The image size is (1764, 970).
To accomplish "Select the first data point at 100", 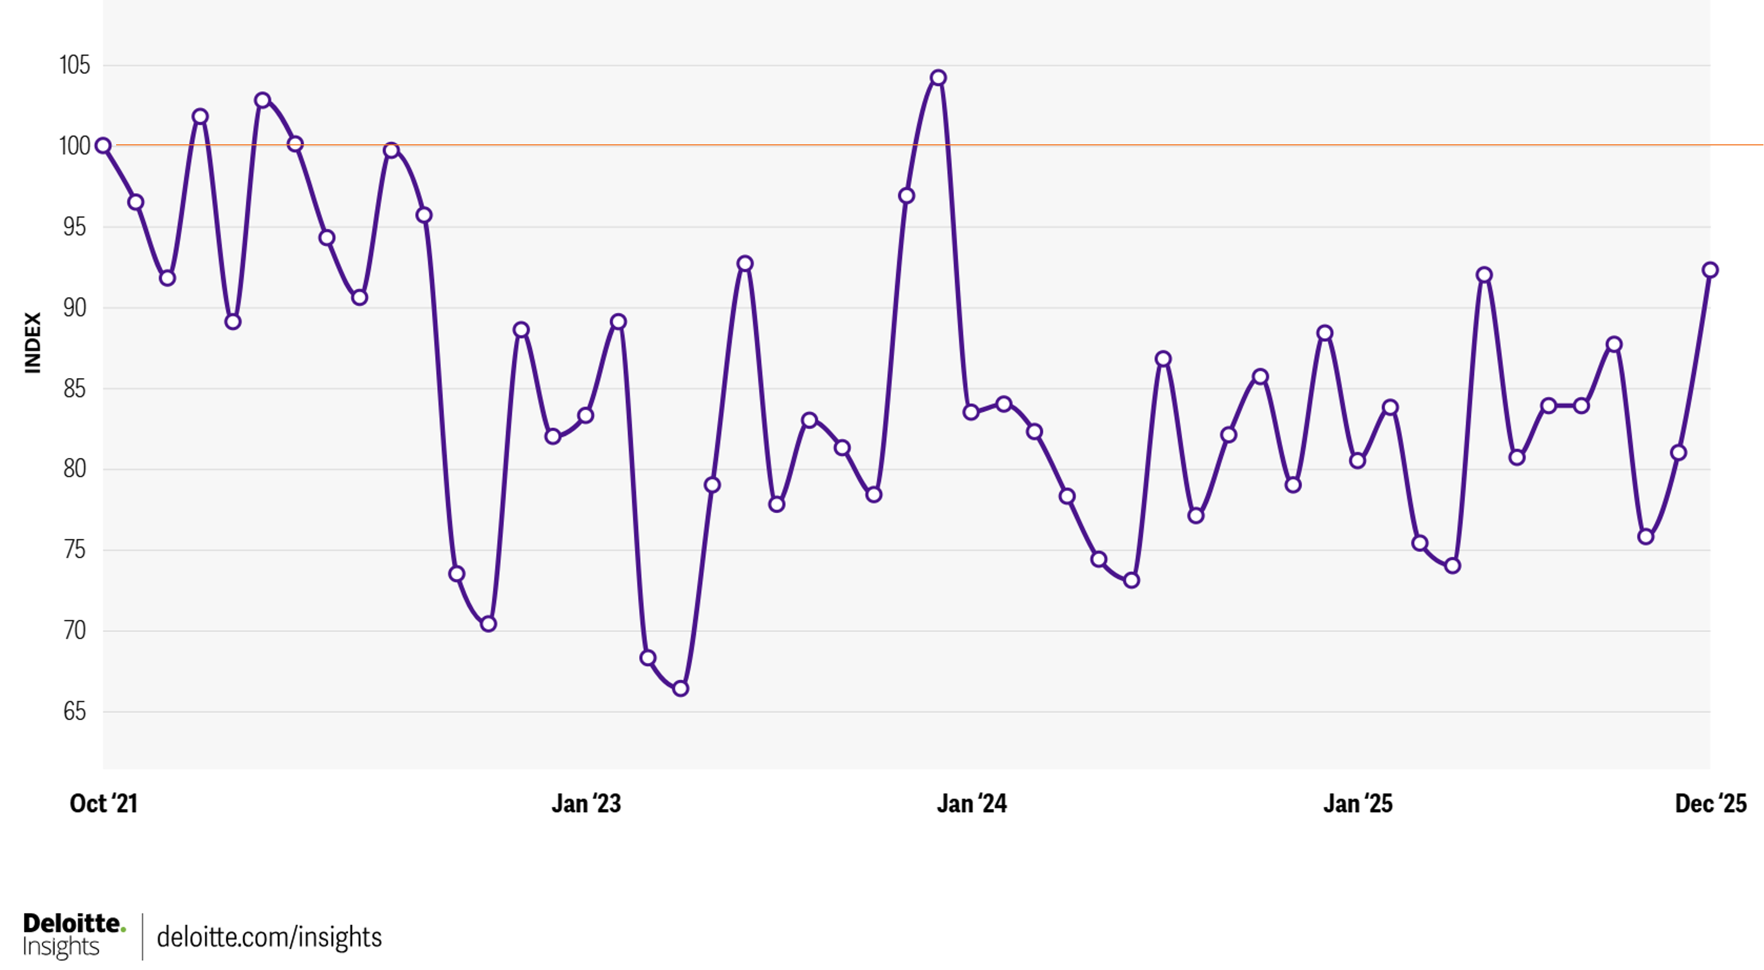I will pos(104,146).
